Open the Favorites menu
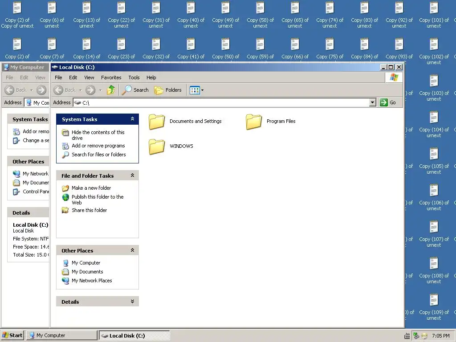Screen dimensions: 456x342 (x=111, y=77)
